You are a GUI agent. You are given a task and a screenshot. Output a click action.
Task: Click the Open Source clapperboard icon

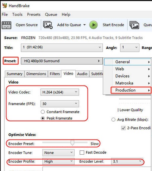point(6,25)
